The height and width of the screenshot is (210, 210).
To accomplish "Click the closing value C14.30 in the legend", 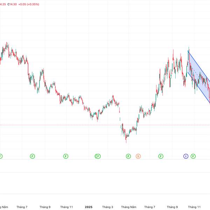I will coord(12,4).
